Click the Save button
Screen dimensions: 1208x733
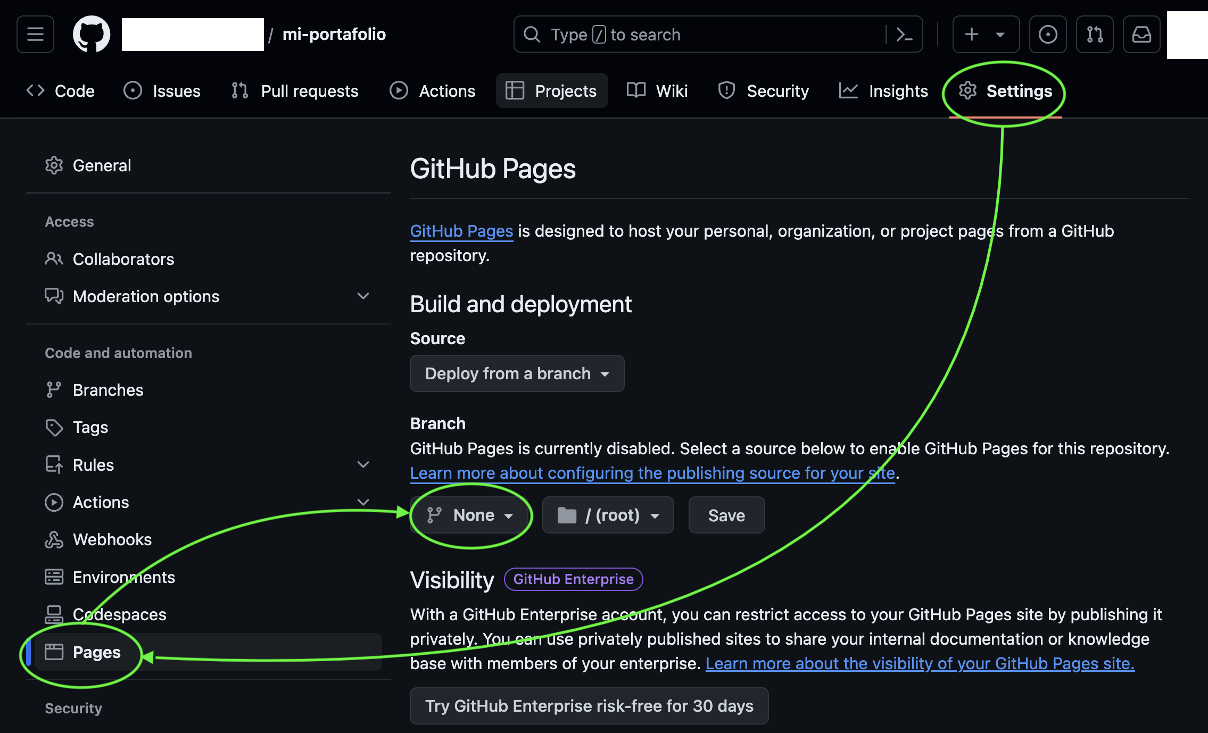(726, 515)
